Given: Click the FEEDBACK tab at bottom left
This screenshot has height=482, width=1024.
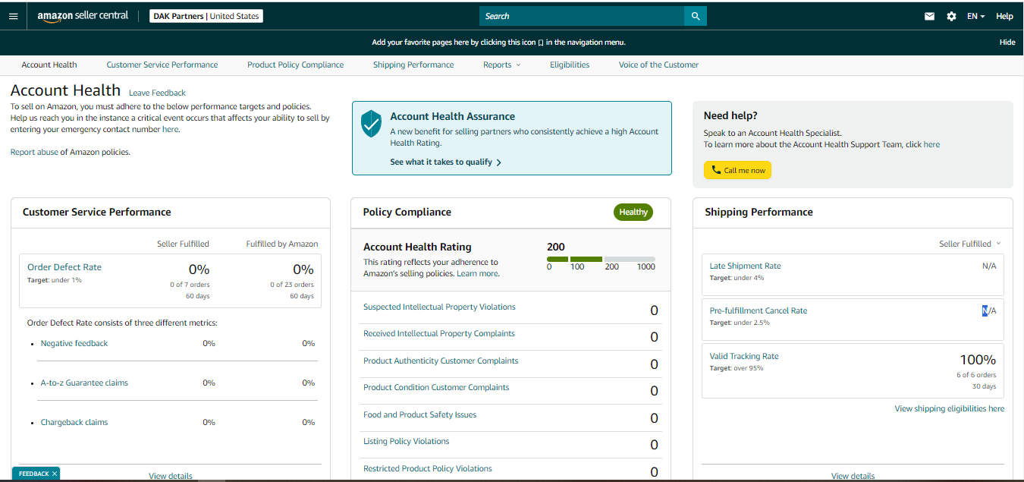Looking at the screenshot, I should 33,474.
